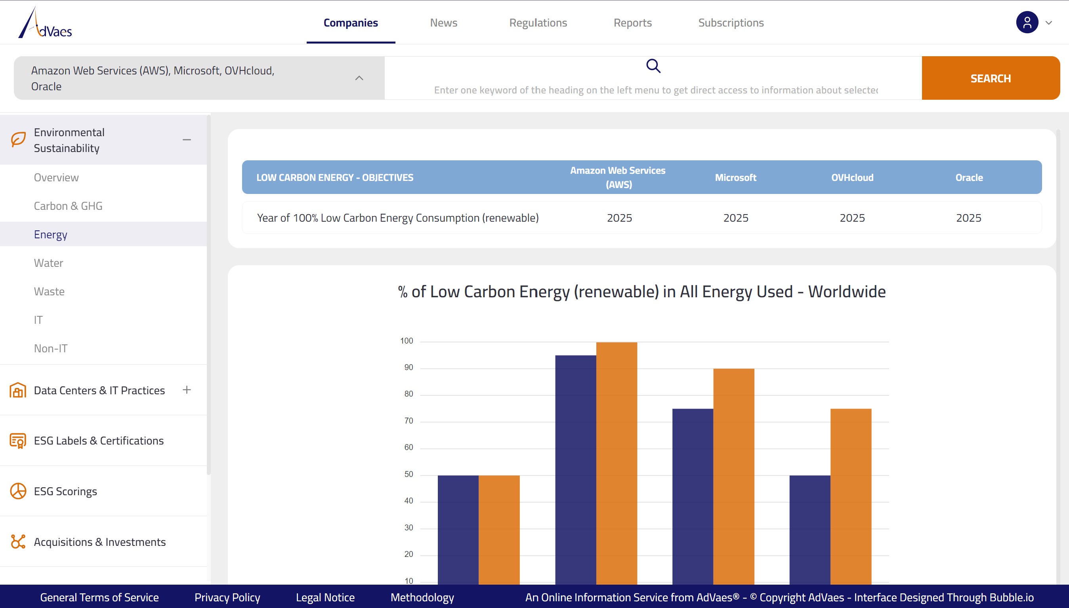Select Carbon & GHG in sidebar
The height and width of the screenshot is (608, 1069).
pos(68,206)
